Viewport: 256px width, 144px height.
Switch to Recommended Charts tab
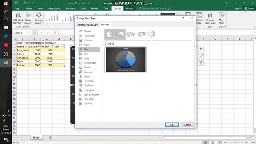(x=88, y=25)
